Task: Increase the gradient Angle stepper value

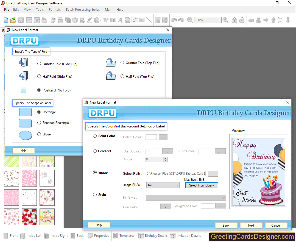Action: tap(165, 158)
